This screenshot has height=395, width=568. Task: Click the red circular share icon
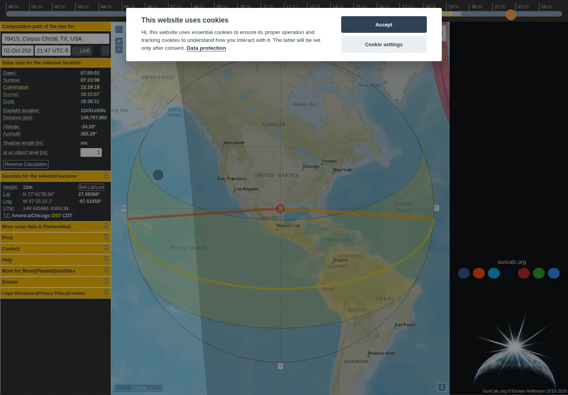[x=524, y=273]
